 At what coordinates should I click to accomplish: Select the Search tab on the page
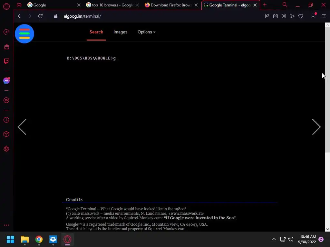(96, 32)
